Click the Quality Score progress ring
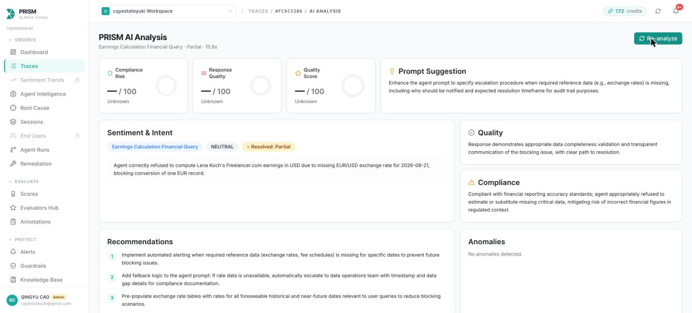This screenshot has width=692, height=313. [353, 86]
